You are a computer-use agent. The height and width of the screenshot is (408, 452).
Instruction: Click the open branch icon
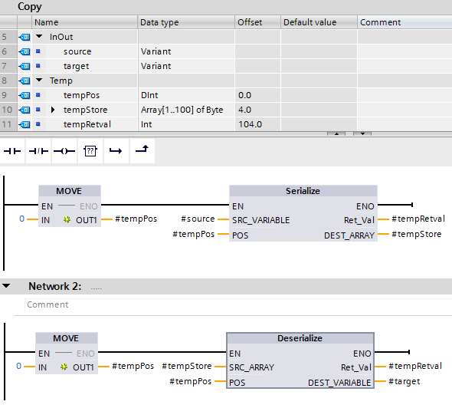(116, 151)
